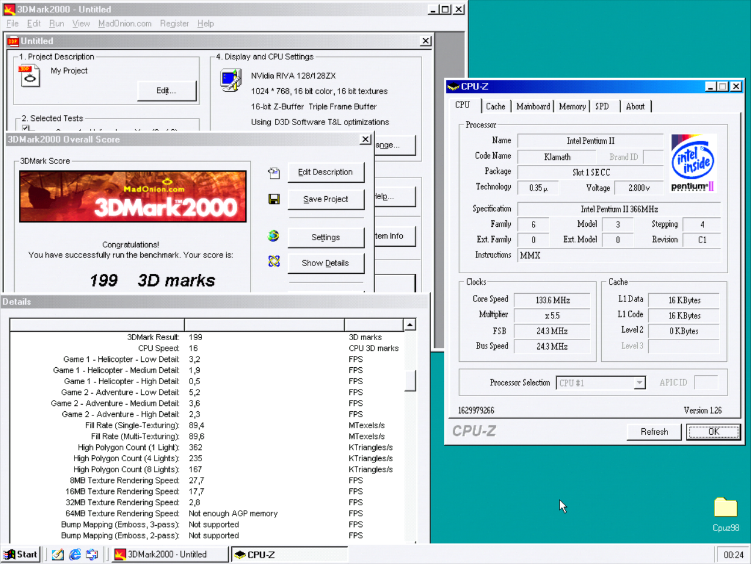Click the globe icon beside Settings
This screenshot has width=751, height=564.
coord(274,236)
